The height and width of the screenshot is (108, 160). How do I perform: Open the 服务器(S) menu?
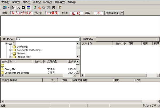pyautogui.click(x=59, y=2)
